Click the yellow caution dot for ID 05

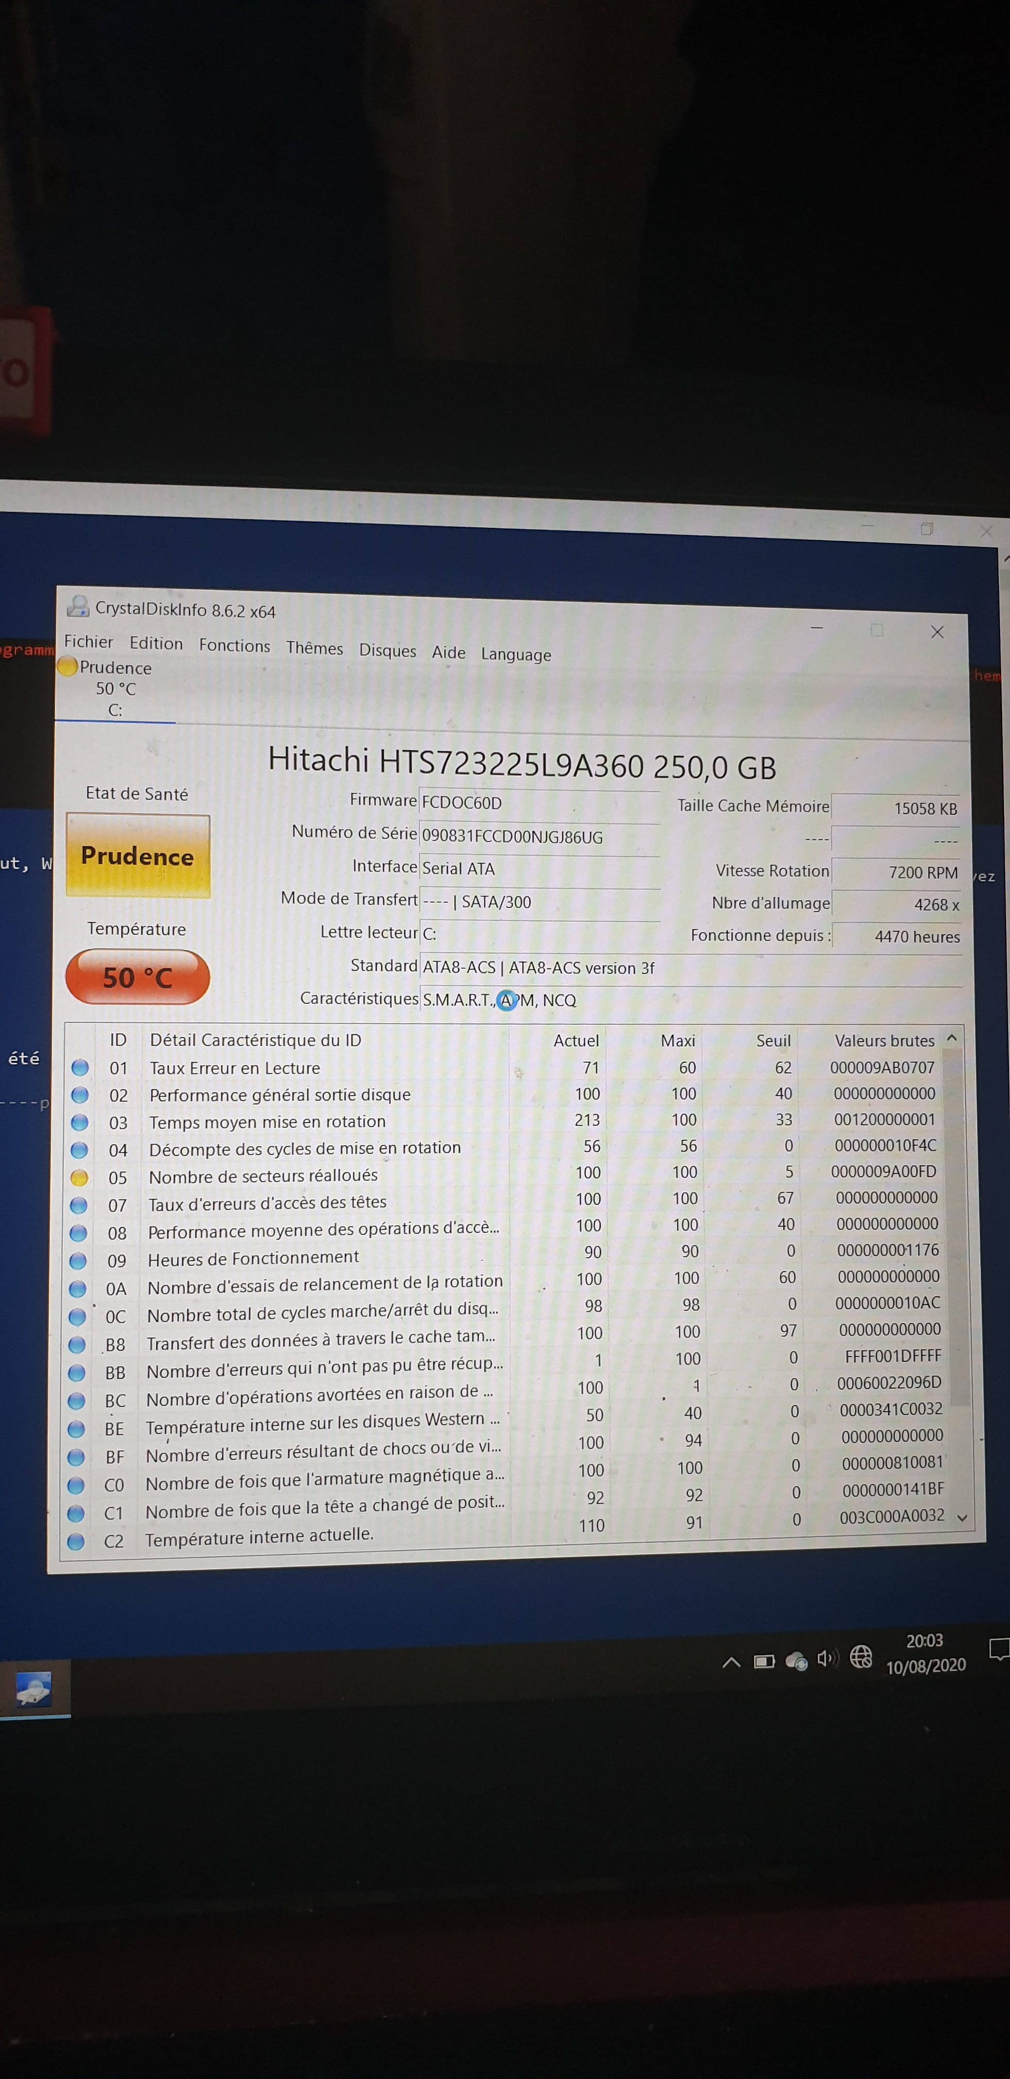(x=79, y=1178)
